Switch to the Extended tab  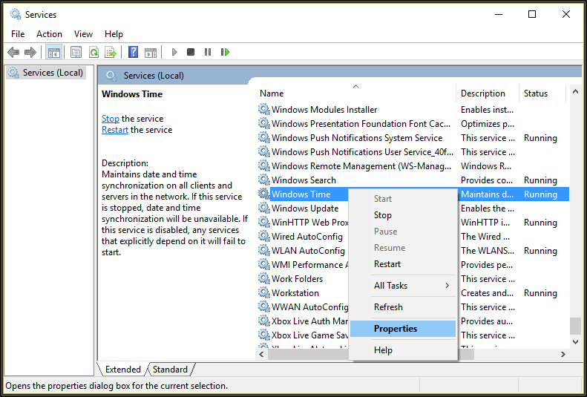122,370
